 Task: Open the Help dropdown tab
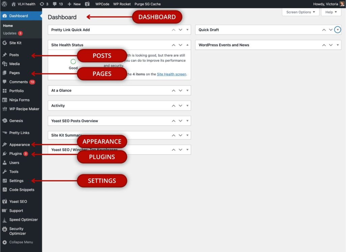[x=331, y=12]
